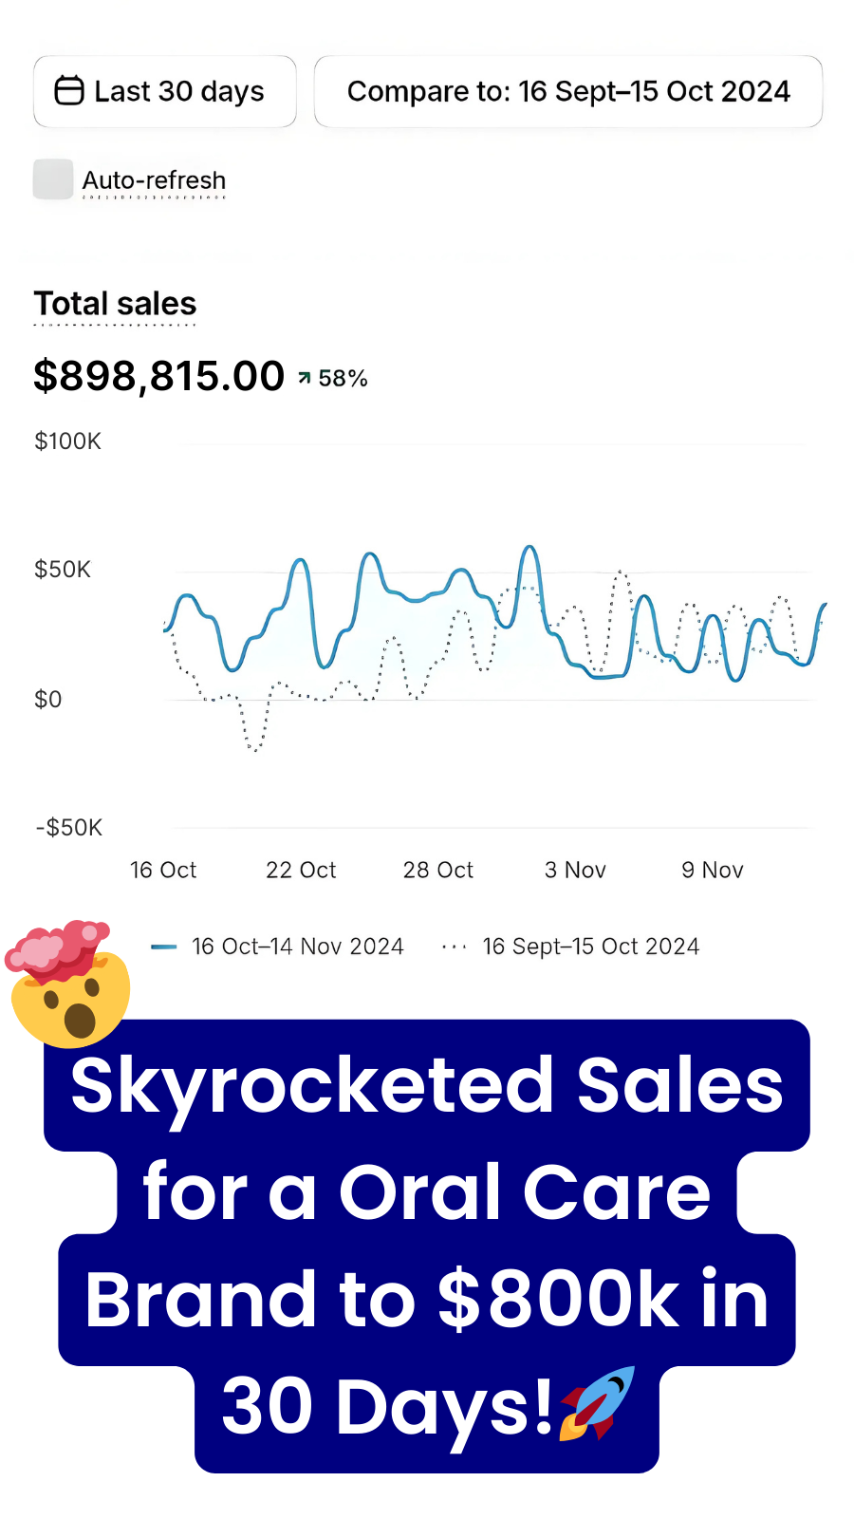Open the Last 30 days date picker
854x1519 pixels.
click(x=165, y=91)
